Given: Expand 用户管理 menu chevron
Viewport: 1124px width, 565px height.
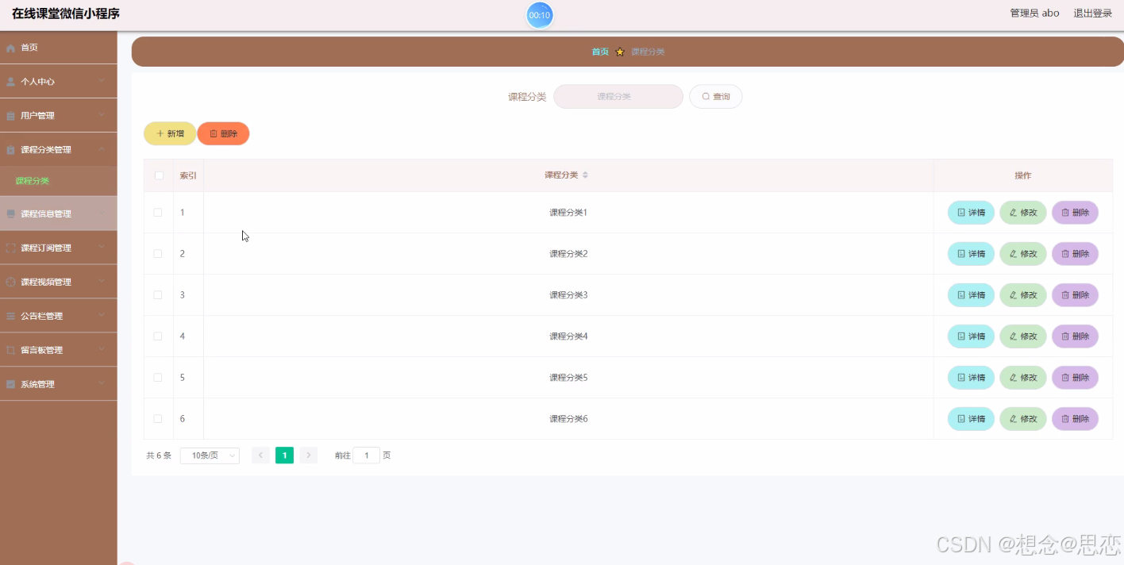Looking at the screenshot, I should (102, 115).
